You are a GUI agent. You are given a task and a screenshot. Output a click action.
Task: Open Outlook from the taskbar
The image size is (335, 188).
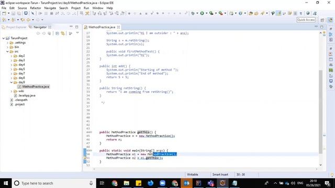pos(186,183)
